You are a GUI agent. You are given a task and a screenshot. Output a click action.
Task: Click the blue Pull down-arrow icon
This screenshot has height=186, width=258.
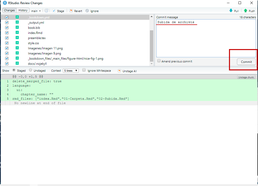231,11
